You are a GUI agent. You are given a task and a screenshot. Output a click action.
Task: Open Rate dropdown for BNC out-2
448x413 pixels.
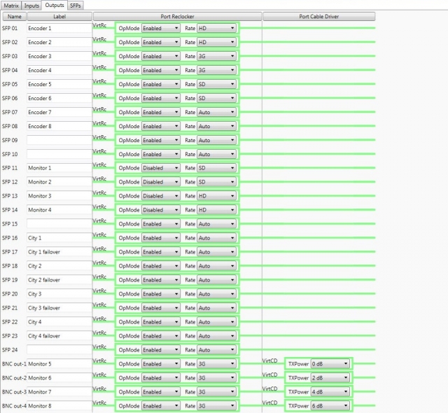click(x=216, y=378)
